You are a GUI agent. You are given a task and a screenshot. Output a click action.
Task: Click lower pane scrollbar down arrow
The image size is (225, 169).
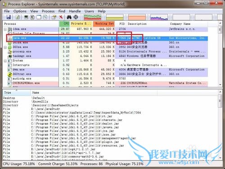[220, 158]
